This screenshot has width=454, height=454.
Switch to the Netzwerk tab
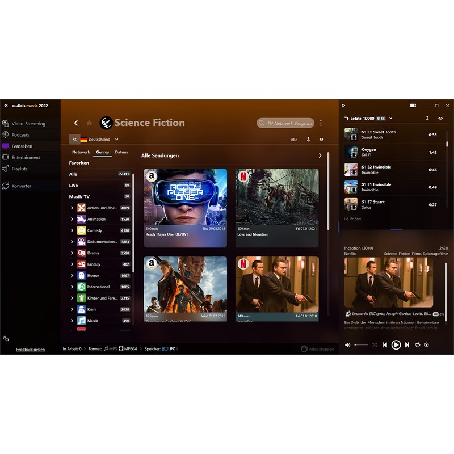81,153
